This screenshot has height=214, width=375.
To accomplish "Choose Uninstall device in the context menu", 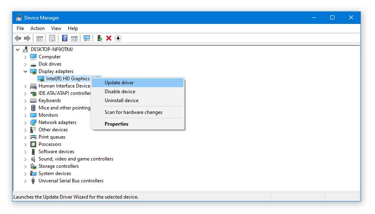I will [138, 101].
